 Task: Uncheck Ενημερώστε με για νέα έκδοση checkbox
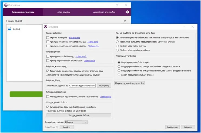pyautogui.click(x=48, y=107)
